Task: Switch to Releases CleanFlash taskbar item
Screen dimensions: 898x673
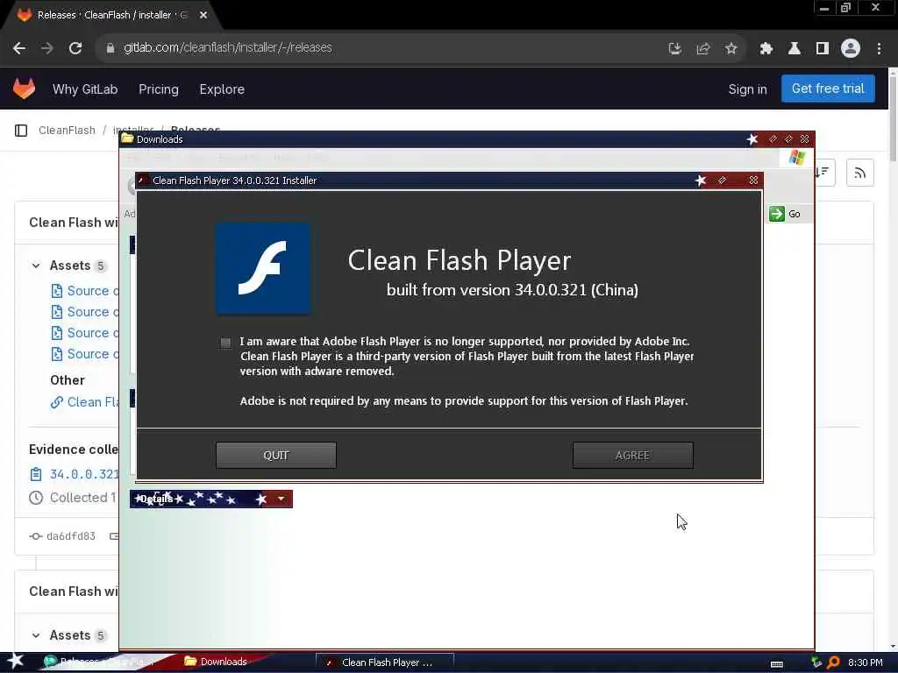Action: (x=102, y=662)
